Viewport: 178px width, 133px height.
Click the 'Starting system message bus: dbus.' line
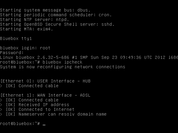pos(45,10)
